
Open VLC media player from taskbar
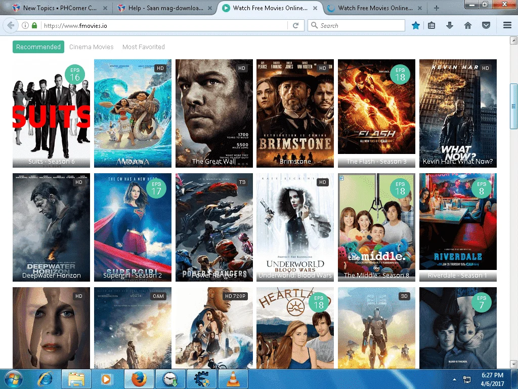233,379
